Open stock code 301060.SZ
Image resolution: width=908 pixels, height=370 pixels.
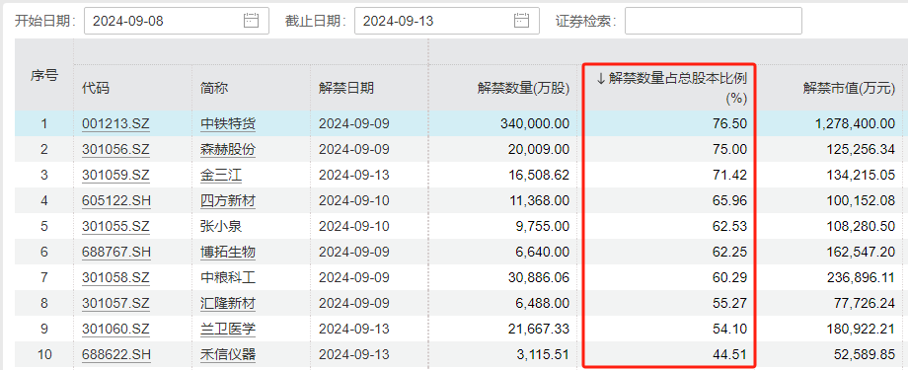[x=115, y=329]
